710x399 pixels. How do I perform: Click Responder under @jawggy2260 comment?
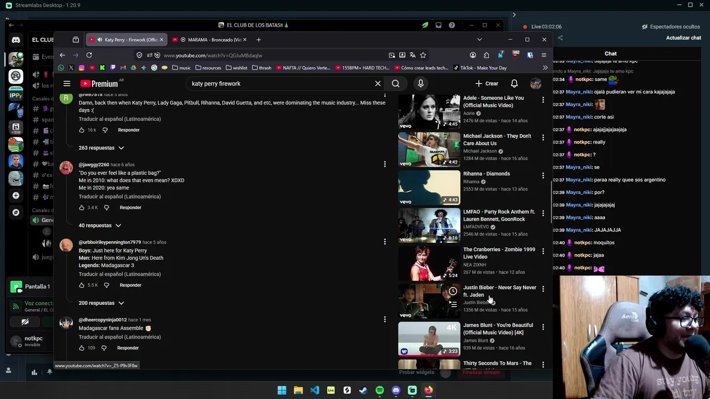pyautogui.click(x=130, y=208)
